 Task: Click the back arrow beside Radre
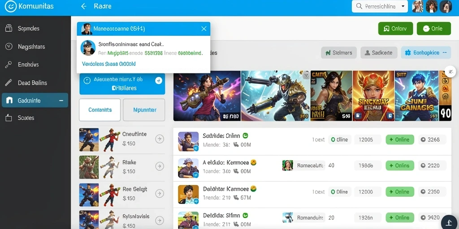84,6
